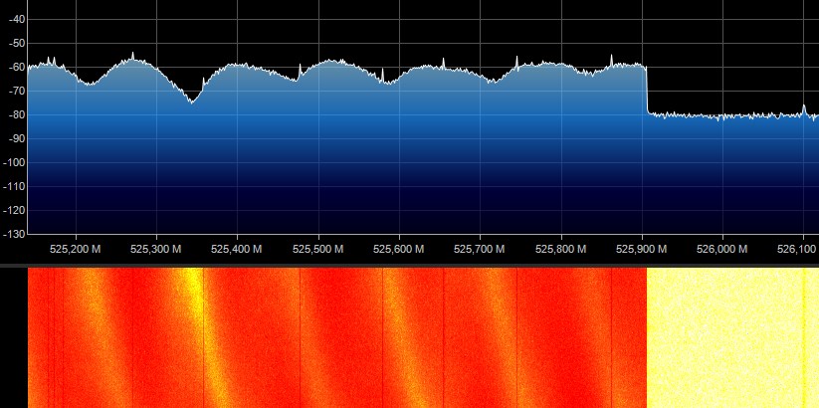Click the 525,200 M frequency axis label
This screenshot has height=408, width=819.
(75, 249)
